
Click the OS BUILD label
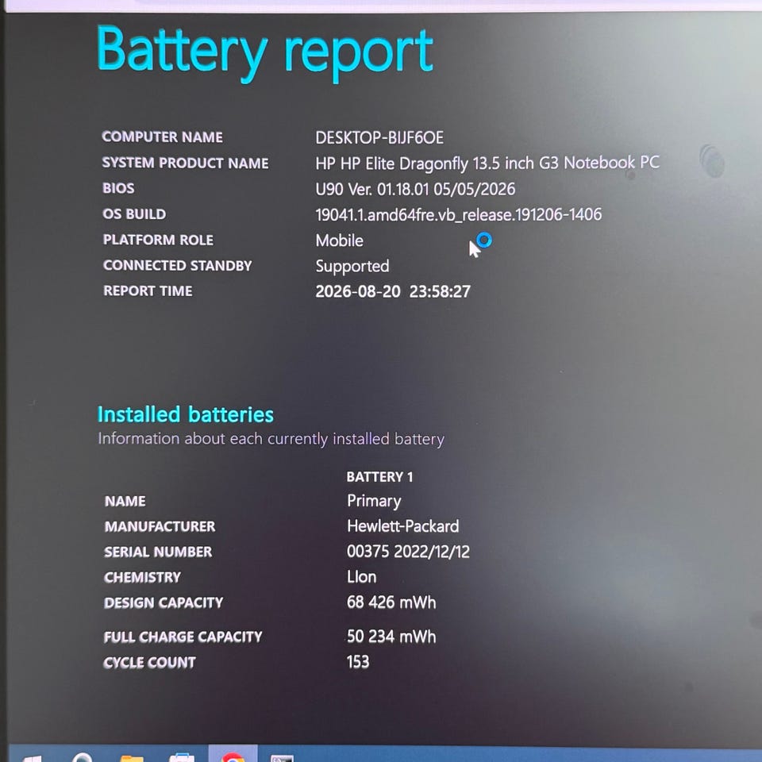pos(134,214)
